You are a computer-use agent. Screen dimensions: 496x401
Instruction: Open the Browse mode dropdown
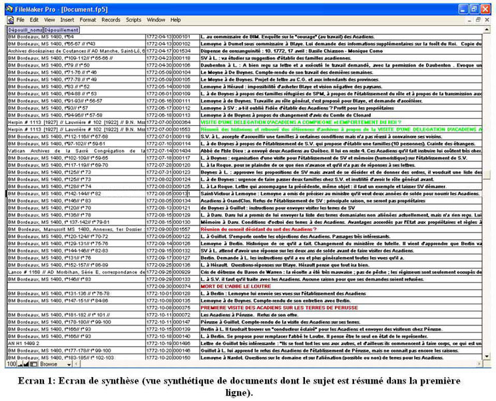coord(55,364)
